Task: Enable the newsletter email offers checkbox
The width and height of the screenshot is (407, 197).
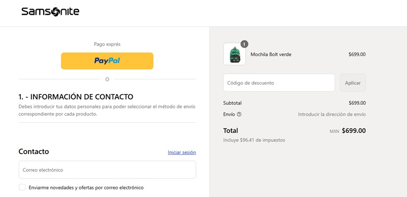Action: tap(22, 187)
